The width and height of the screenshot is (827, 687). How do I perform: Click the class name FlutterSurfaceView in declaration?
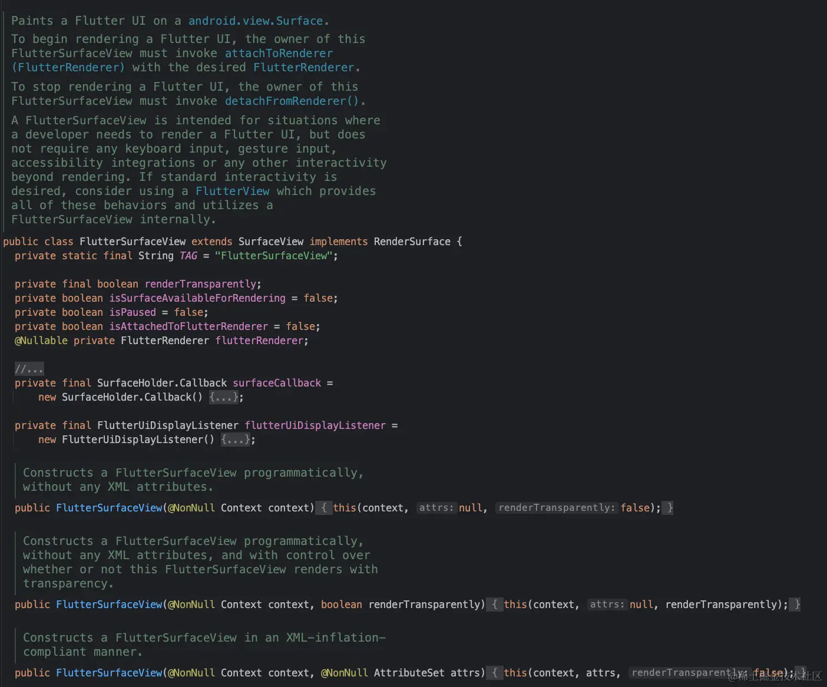pos(133,242)
